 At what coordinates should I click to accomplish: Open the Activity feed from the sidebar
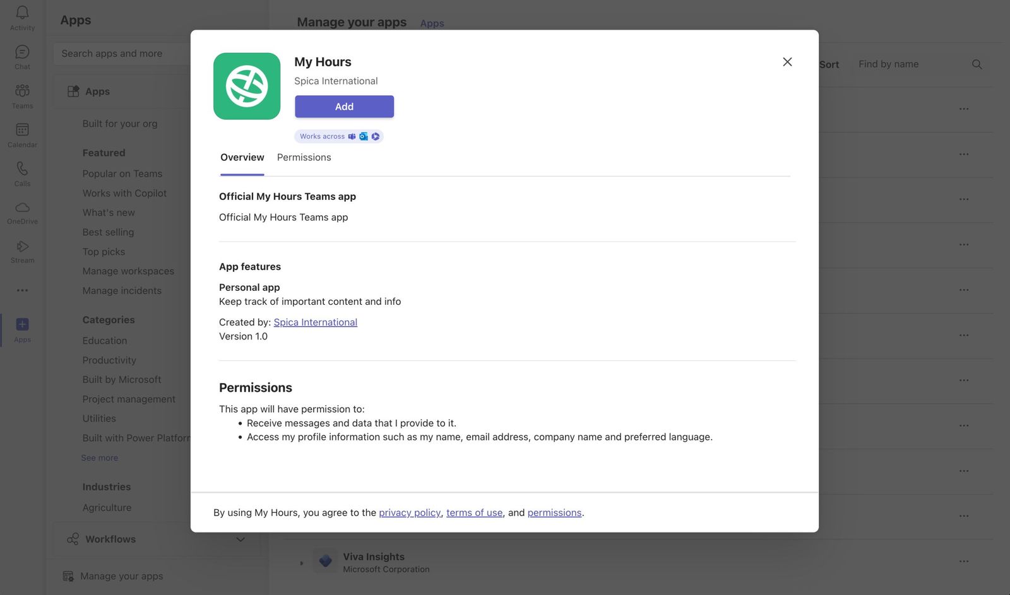click(x=22, y=15)
